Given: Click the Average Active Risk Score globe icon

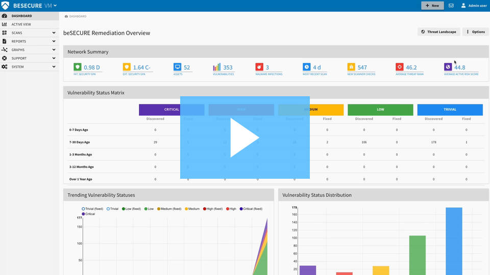Looking at the screenshot, I should pyautogui.click(x=448, y=67).
